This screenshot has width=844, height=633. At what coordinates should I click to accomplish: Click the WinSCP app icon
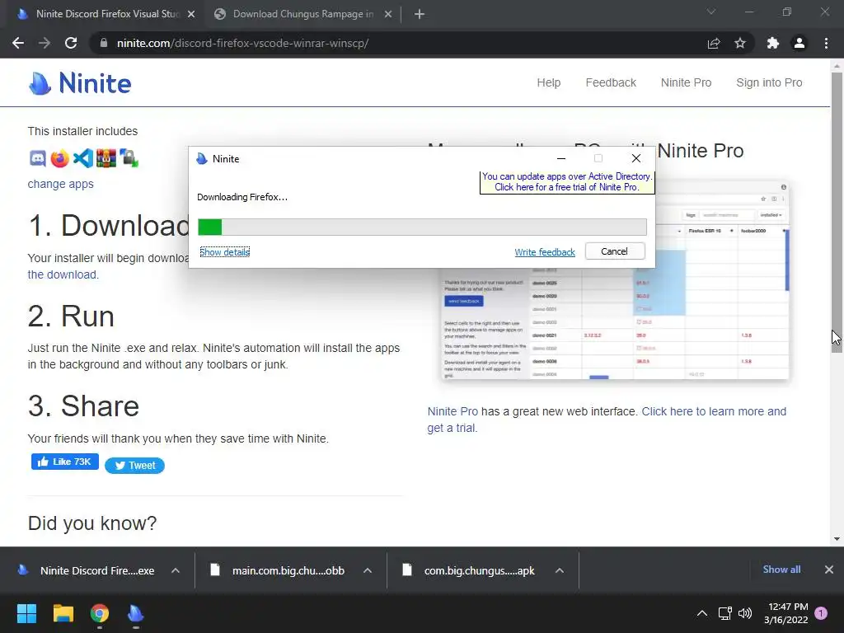[x=129, y=158]
